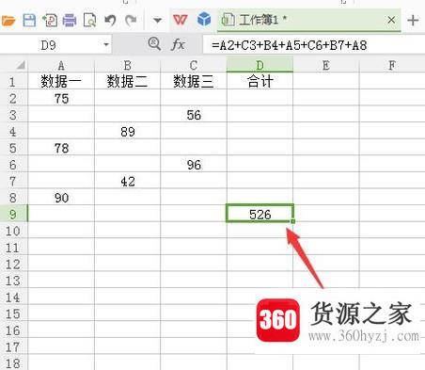Click the formula bar with =A2+C3+B4 formula
Screen dimensions: 425x370
tap(313, 45)
